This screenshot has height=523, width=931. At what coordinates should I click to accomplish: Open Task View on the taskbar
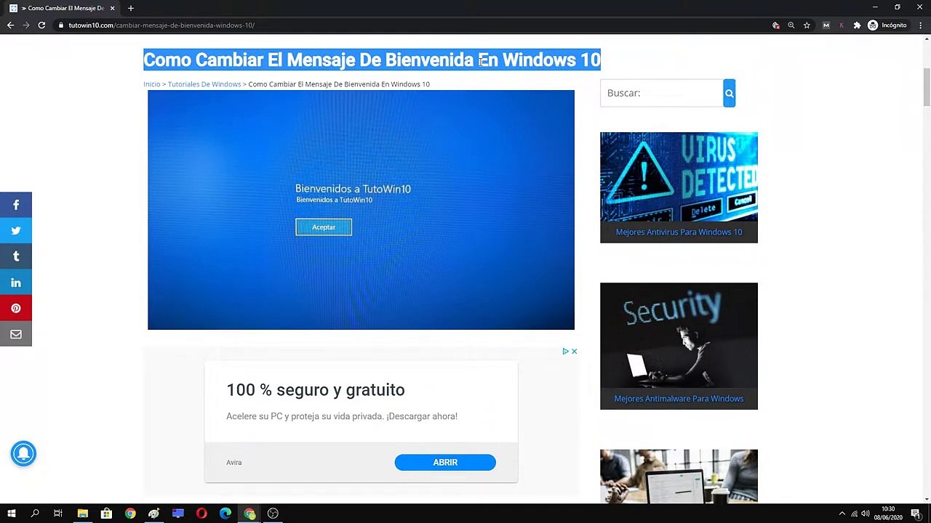point(58,514)
